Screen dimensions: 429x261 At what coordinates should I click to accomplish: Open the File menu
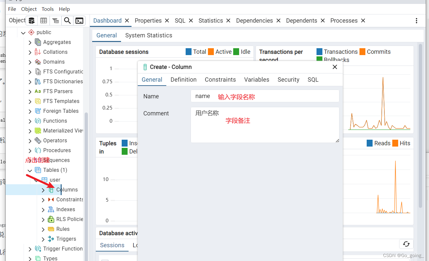tap(12, 9)
